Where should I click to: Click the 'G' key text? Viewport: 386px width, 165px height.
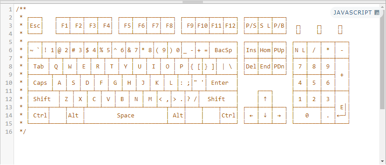pos(115,83)
